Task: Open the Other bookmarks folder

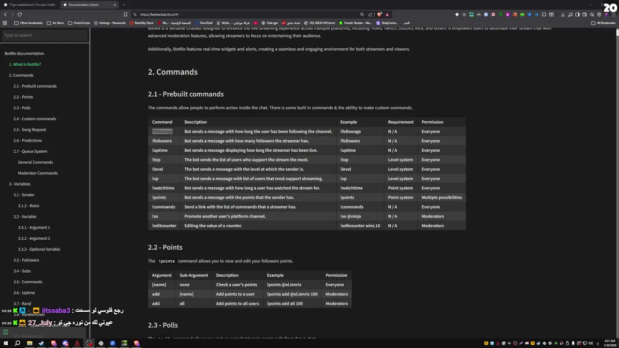Action: pos(29,23)
